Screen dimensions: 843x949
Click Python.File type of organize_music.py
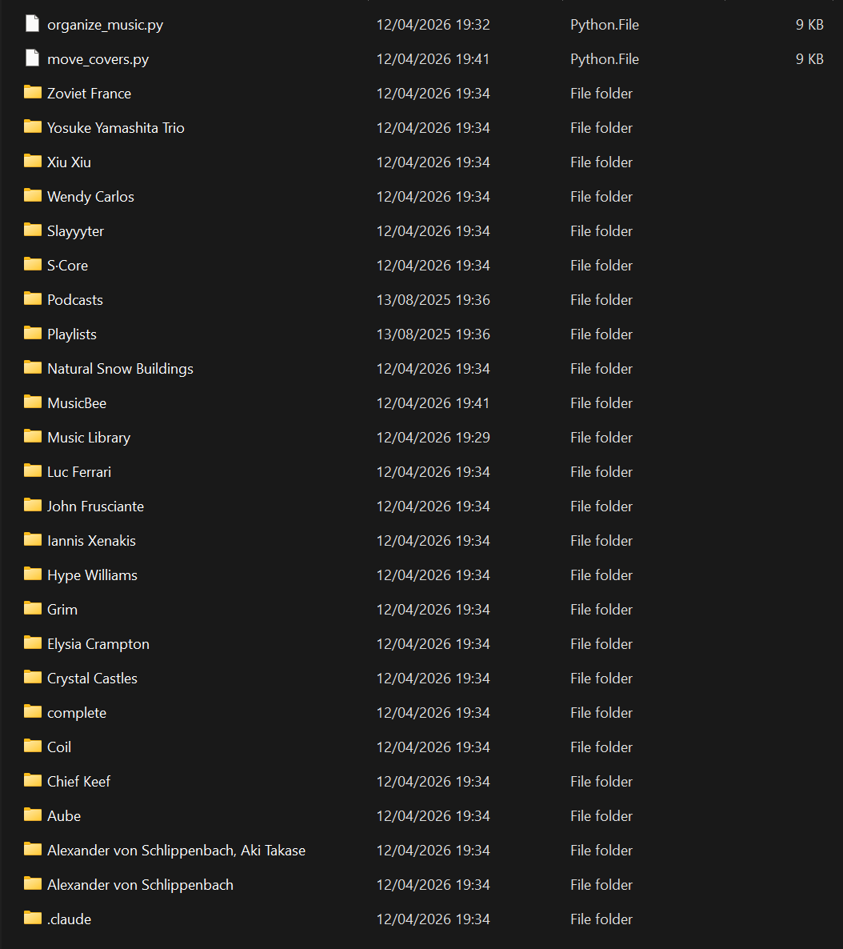[x=605, y=25]
